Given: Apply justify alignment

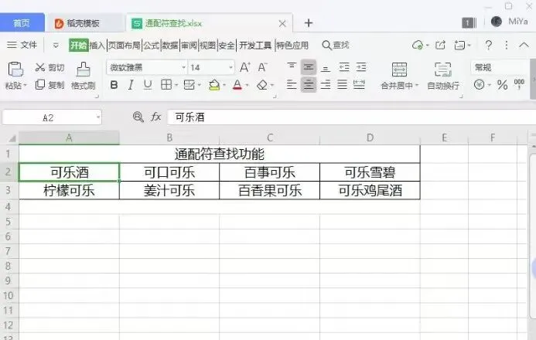Looking at the screenshot, I should tap(342, 84).
